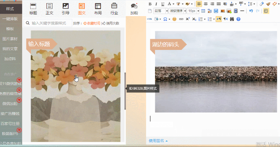Insert a bulleted list
Screen dimensions: 280x147
tap(210, 19)
